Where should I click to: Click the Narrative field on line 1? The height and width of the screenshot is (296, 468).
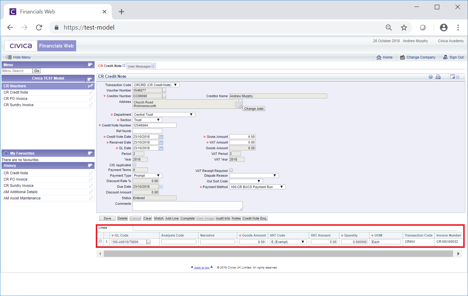(218, 242)
